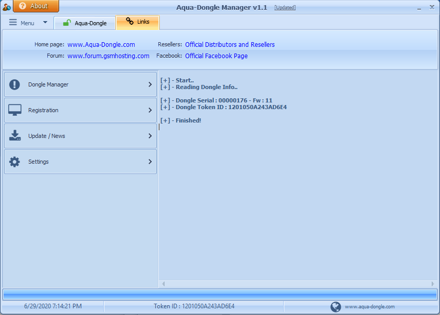Click the chain link icon on Links tab

[x=130, y=21]
